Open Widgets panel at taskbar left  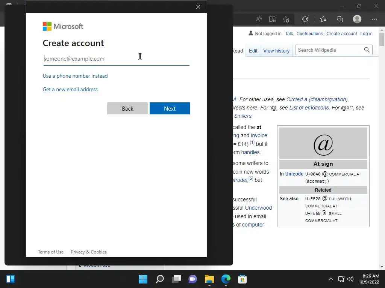tap(10, 279)
